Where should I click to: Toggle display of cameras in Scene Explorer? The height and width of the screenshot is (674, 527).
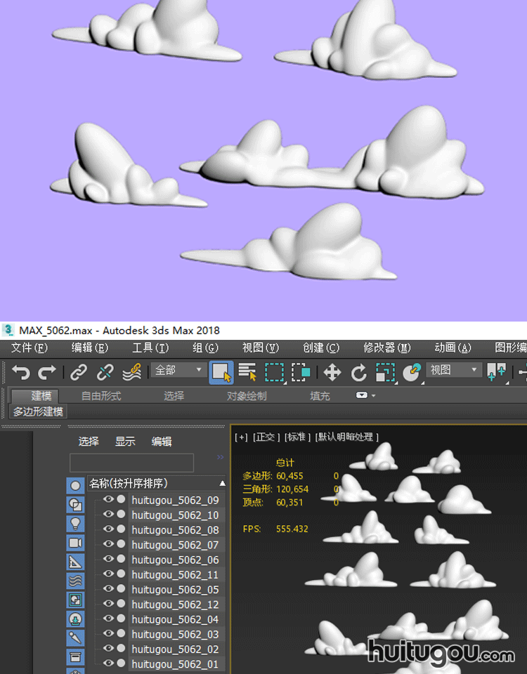pos(75,543)
